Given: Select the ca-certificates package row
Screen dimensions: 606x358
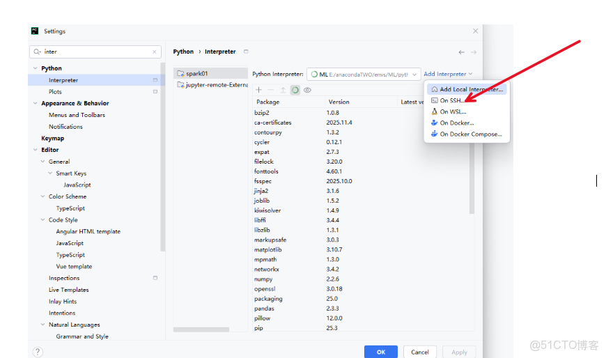Looking at the screenshot, I should pyautogui.click(x=338, y=123).
